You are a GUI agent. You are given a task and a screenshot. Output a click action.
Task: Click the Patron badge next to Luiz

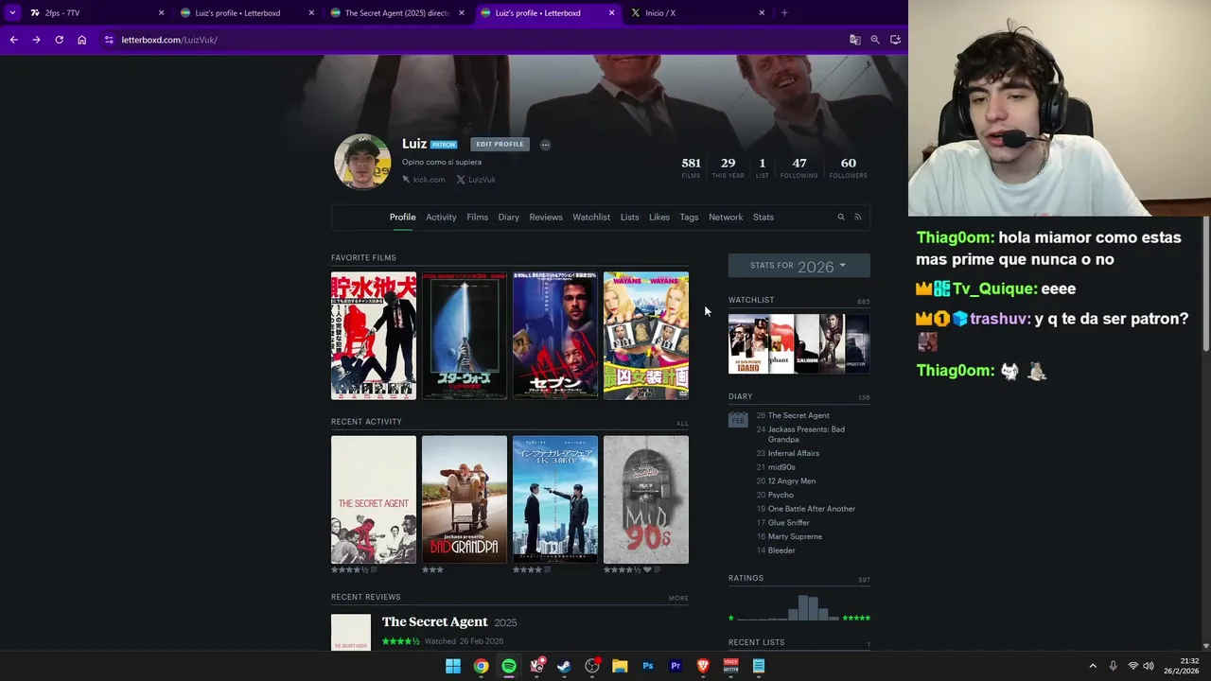point(444,145)
